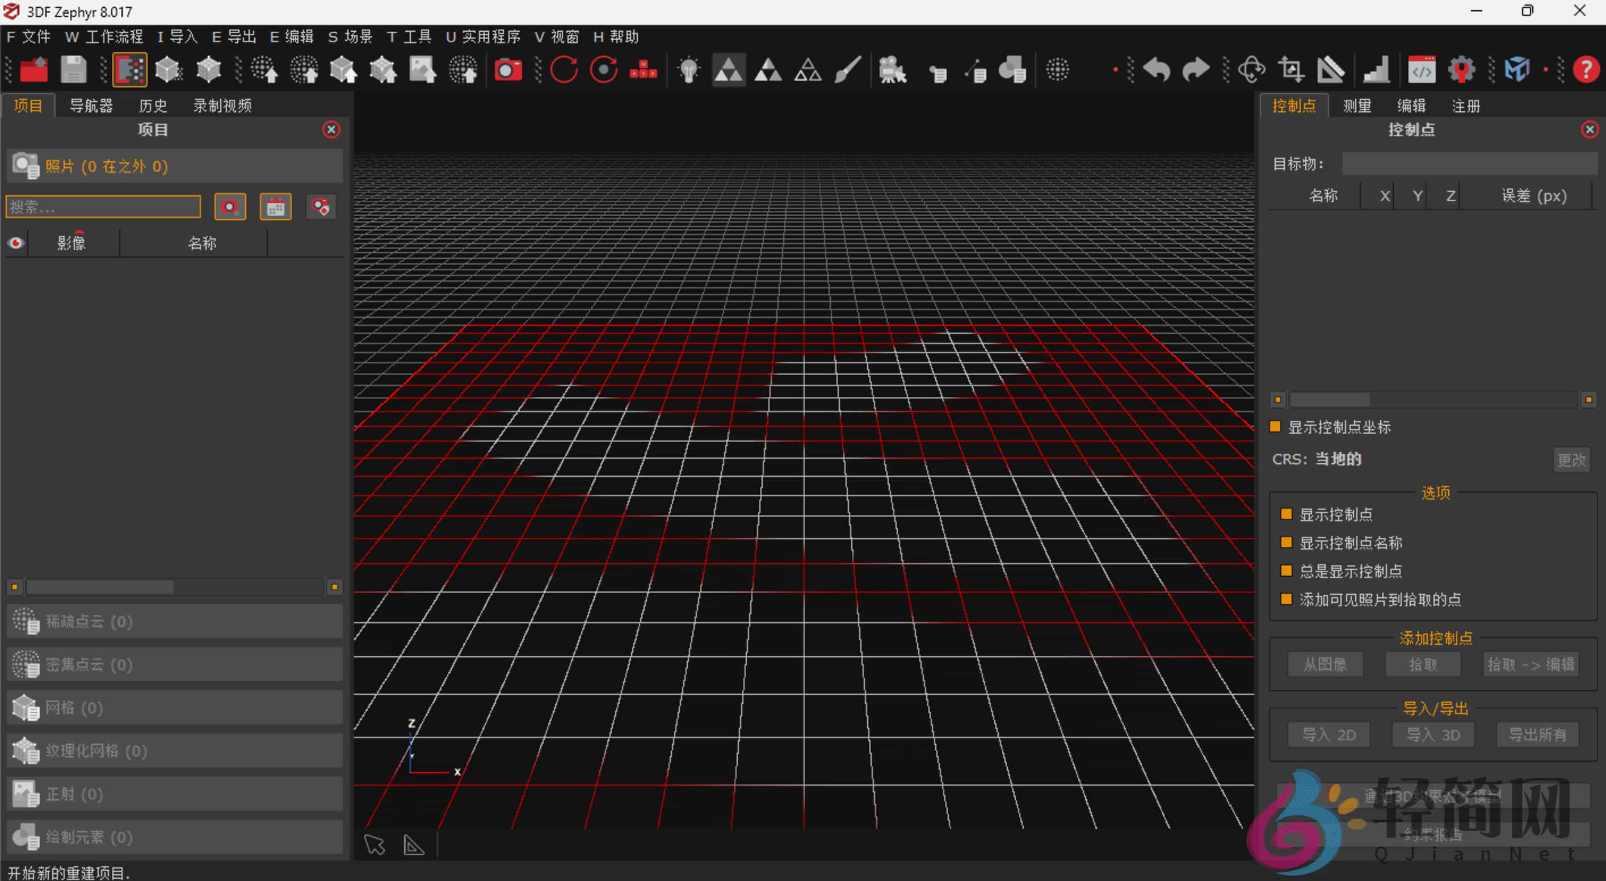Select the paintbrush tool in toolbar

pos(847,69)
